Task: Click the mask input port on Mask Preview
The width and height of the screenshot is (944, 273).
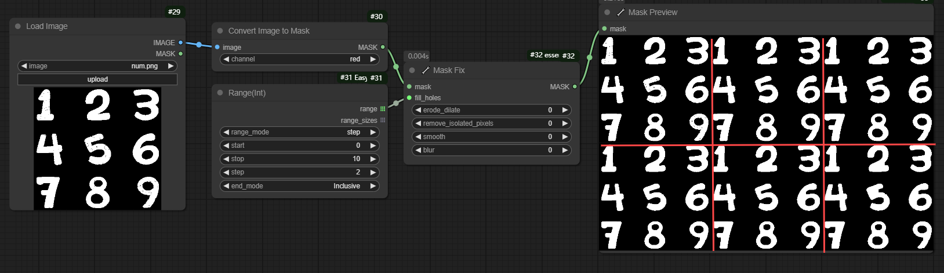Action: (x=605, y=28)
